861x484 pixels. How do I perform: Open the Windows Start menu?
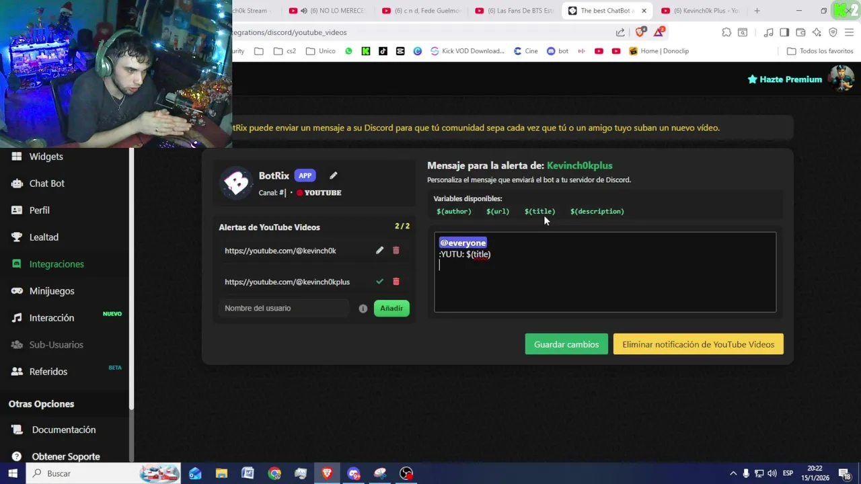coord(12,473)
